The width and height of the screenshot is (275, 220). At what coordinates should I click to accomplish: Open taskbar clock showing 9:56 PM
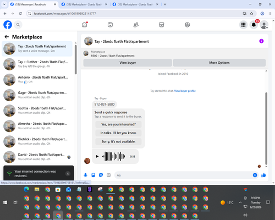[256, 202]
